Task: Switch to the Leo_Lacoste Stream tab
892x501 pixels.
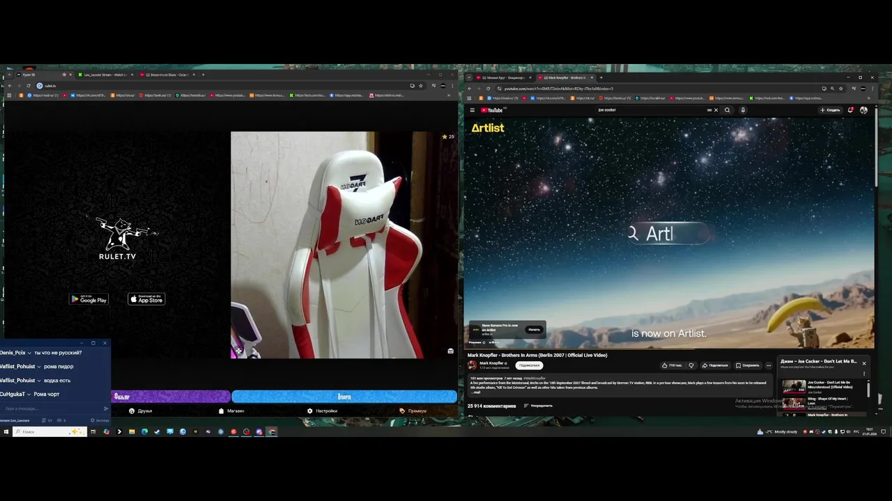Action: point(105,74)
